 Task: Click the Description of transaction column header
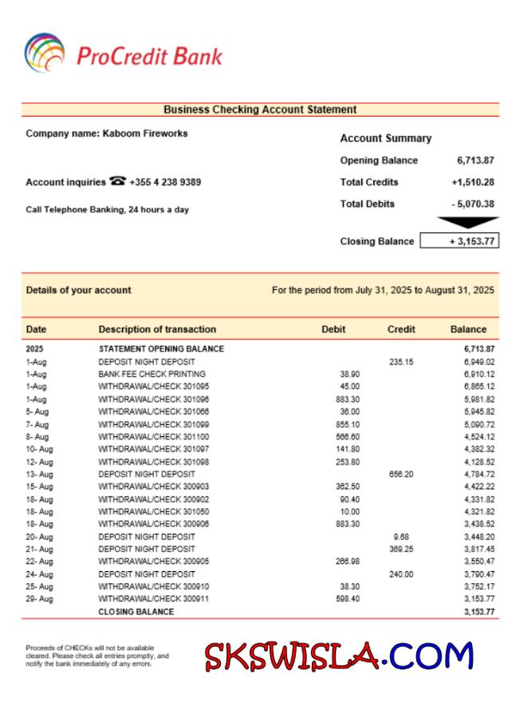(x=157, y=329)
